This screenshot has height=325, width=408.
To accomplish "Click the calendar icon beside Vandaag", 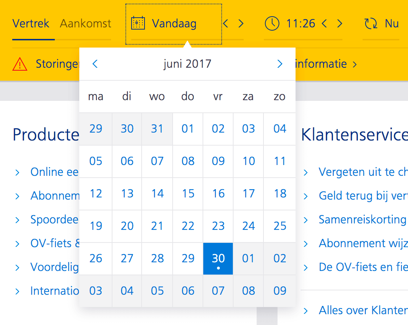I will point(138,23).
